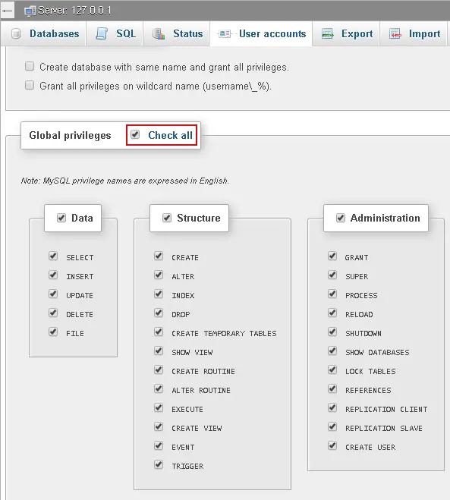Image resolution: width=450 pixels, height=500 pixels.
Task: Uncheck the DELETE privilege
Action: [53, 313]
